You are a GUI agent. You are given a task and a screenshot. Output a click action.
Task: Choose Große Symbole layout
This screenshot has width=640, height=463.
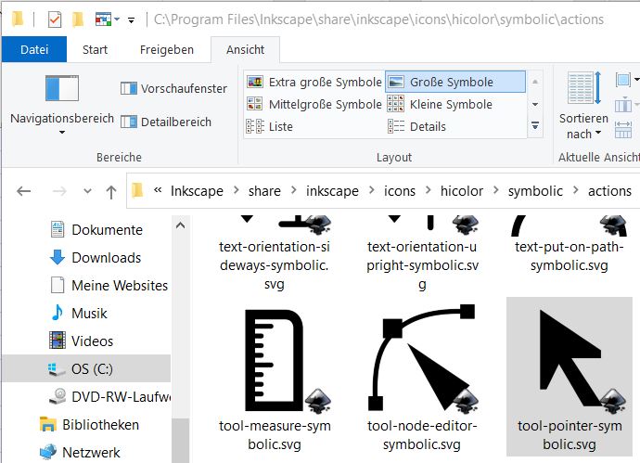(x=455, y=82)
